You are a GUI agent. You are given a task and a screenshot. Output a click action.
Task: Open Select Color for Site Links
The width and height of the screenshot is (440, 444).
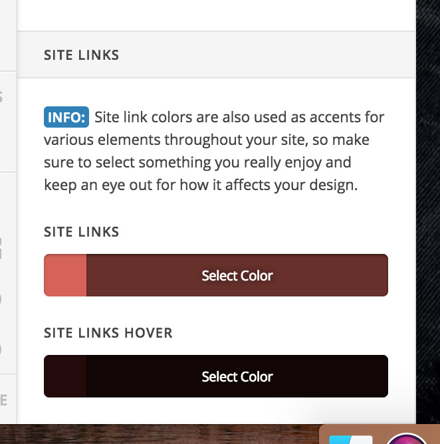pos(237,275)
